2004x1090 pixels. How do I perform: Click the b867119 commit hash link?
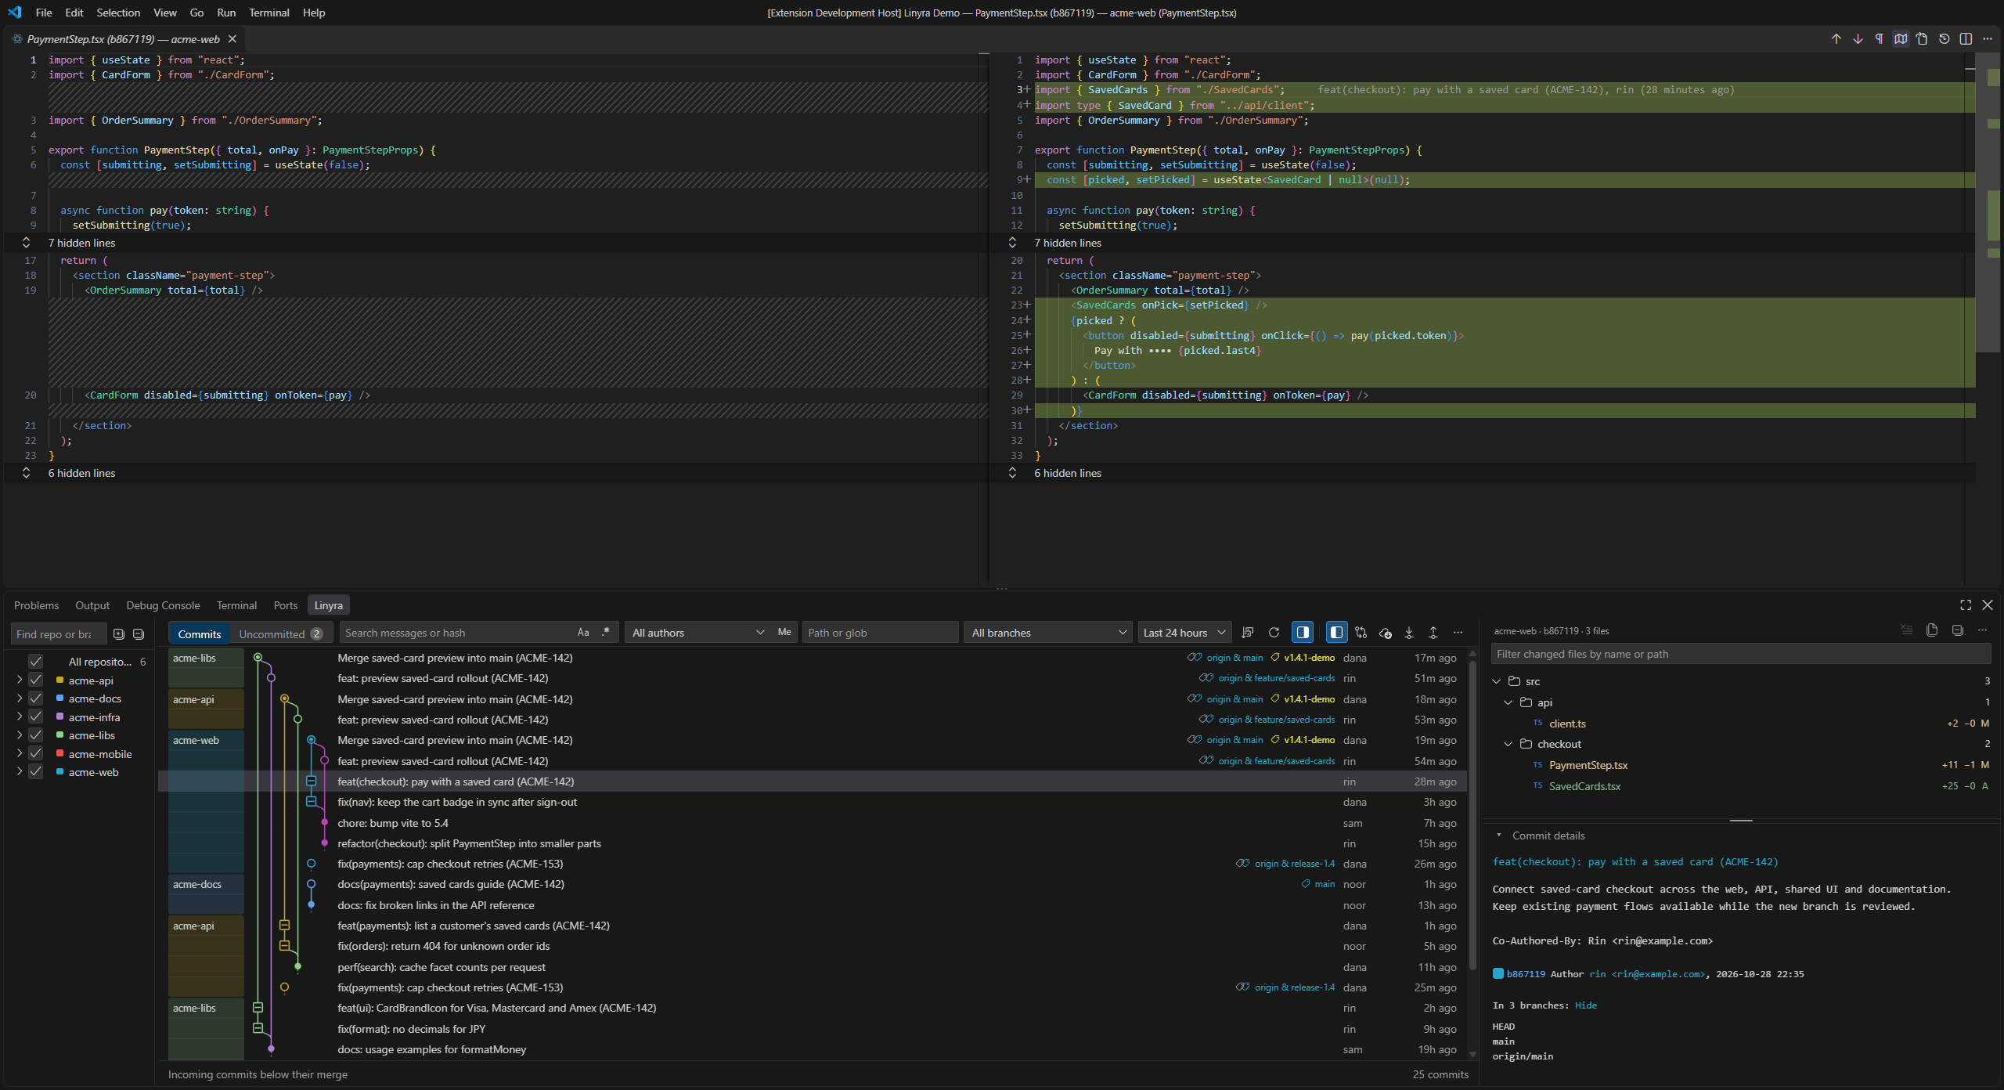pos(1526,974)
